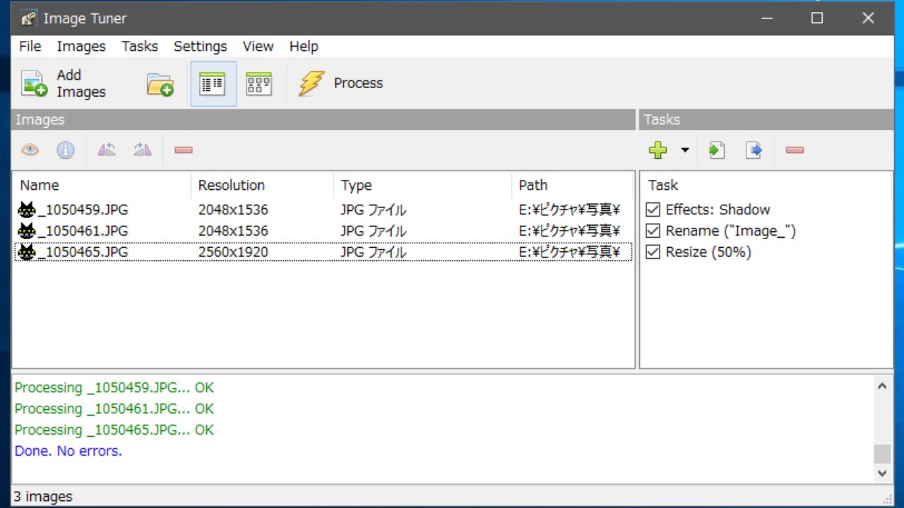904x508 pixels.
Task: Sort by the Type column header
Action: point(422,185)
